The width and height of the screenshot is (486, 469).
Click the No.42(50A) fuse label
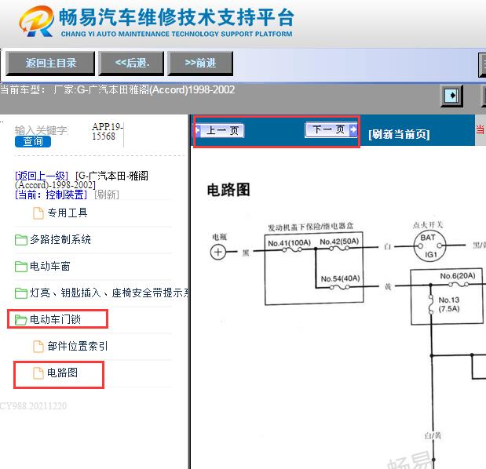click(x=339, y=242)
